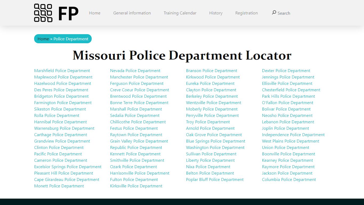The height and width of the screenshot is (205, 364).
Task: Open Cape Girardeau Police Department link
Action: click(67, 180)
